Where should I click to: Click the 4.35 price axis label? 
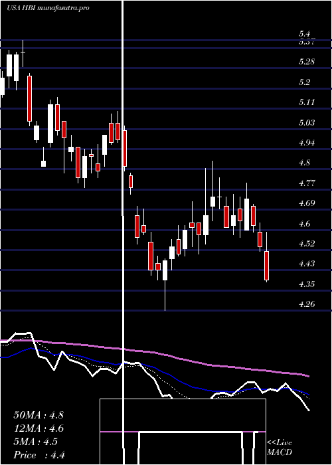[x=307, y=284]
